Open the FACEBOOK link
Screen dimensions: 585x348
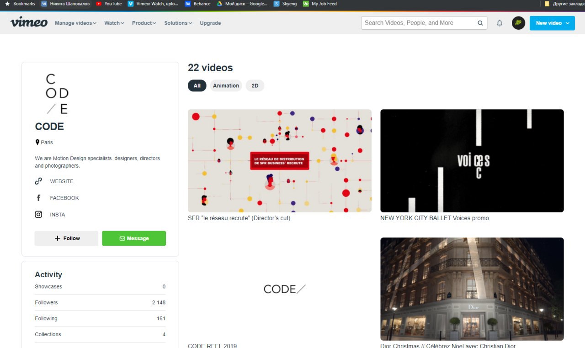(x=64, y=198)
